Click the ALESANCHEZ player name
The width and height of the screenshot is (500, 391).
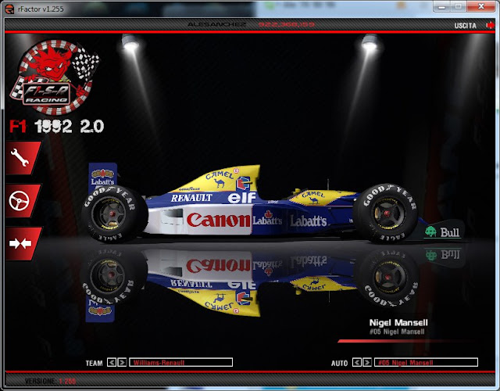pyautogui.click(x=217, y=24)
